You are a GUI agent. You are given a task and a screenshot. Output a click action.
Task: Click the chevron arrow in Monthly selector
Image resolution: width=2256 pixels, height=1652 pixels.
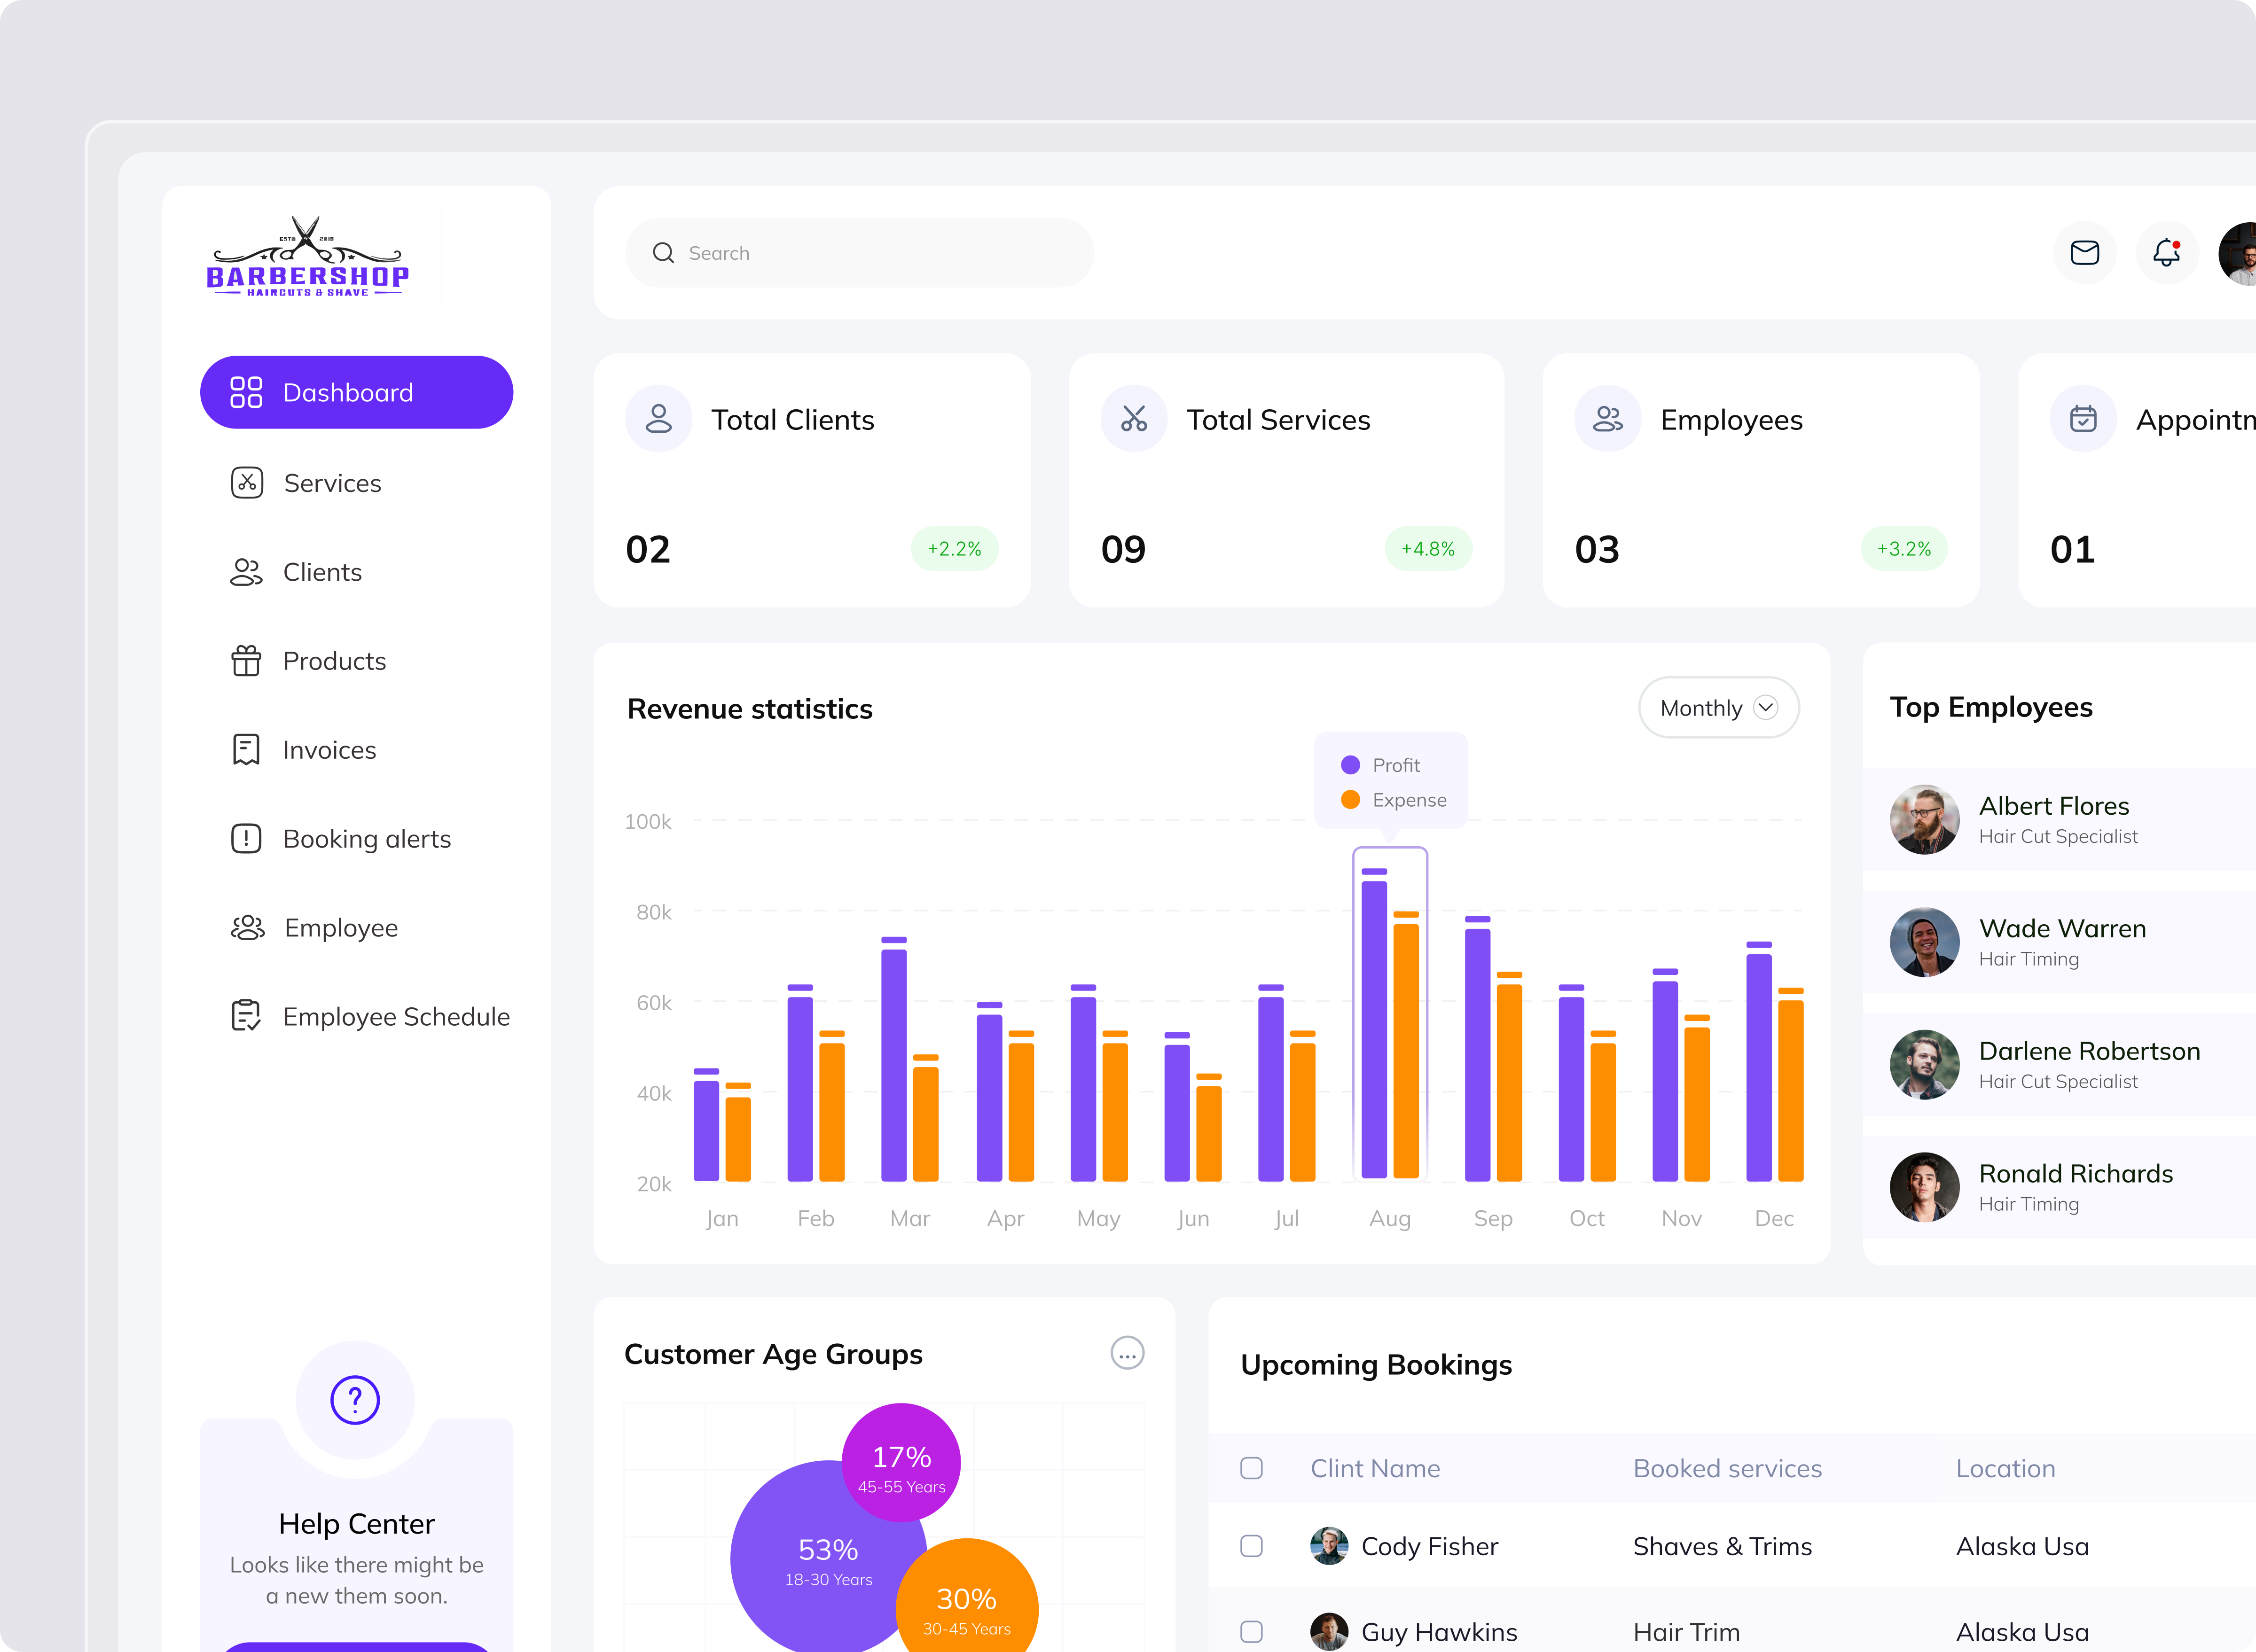pos(1766,708)
